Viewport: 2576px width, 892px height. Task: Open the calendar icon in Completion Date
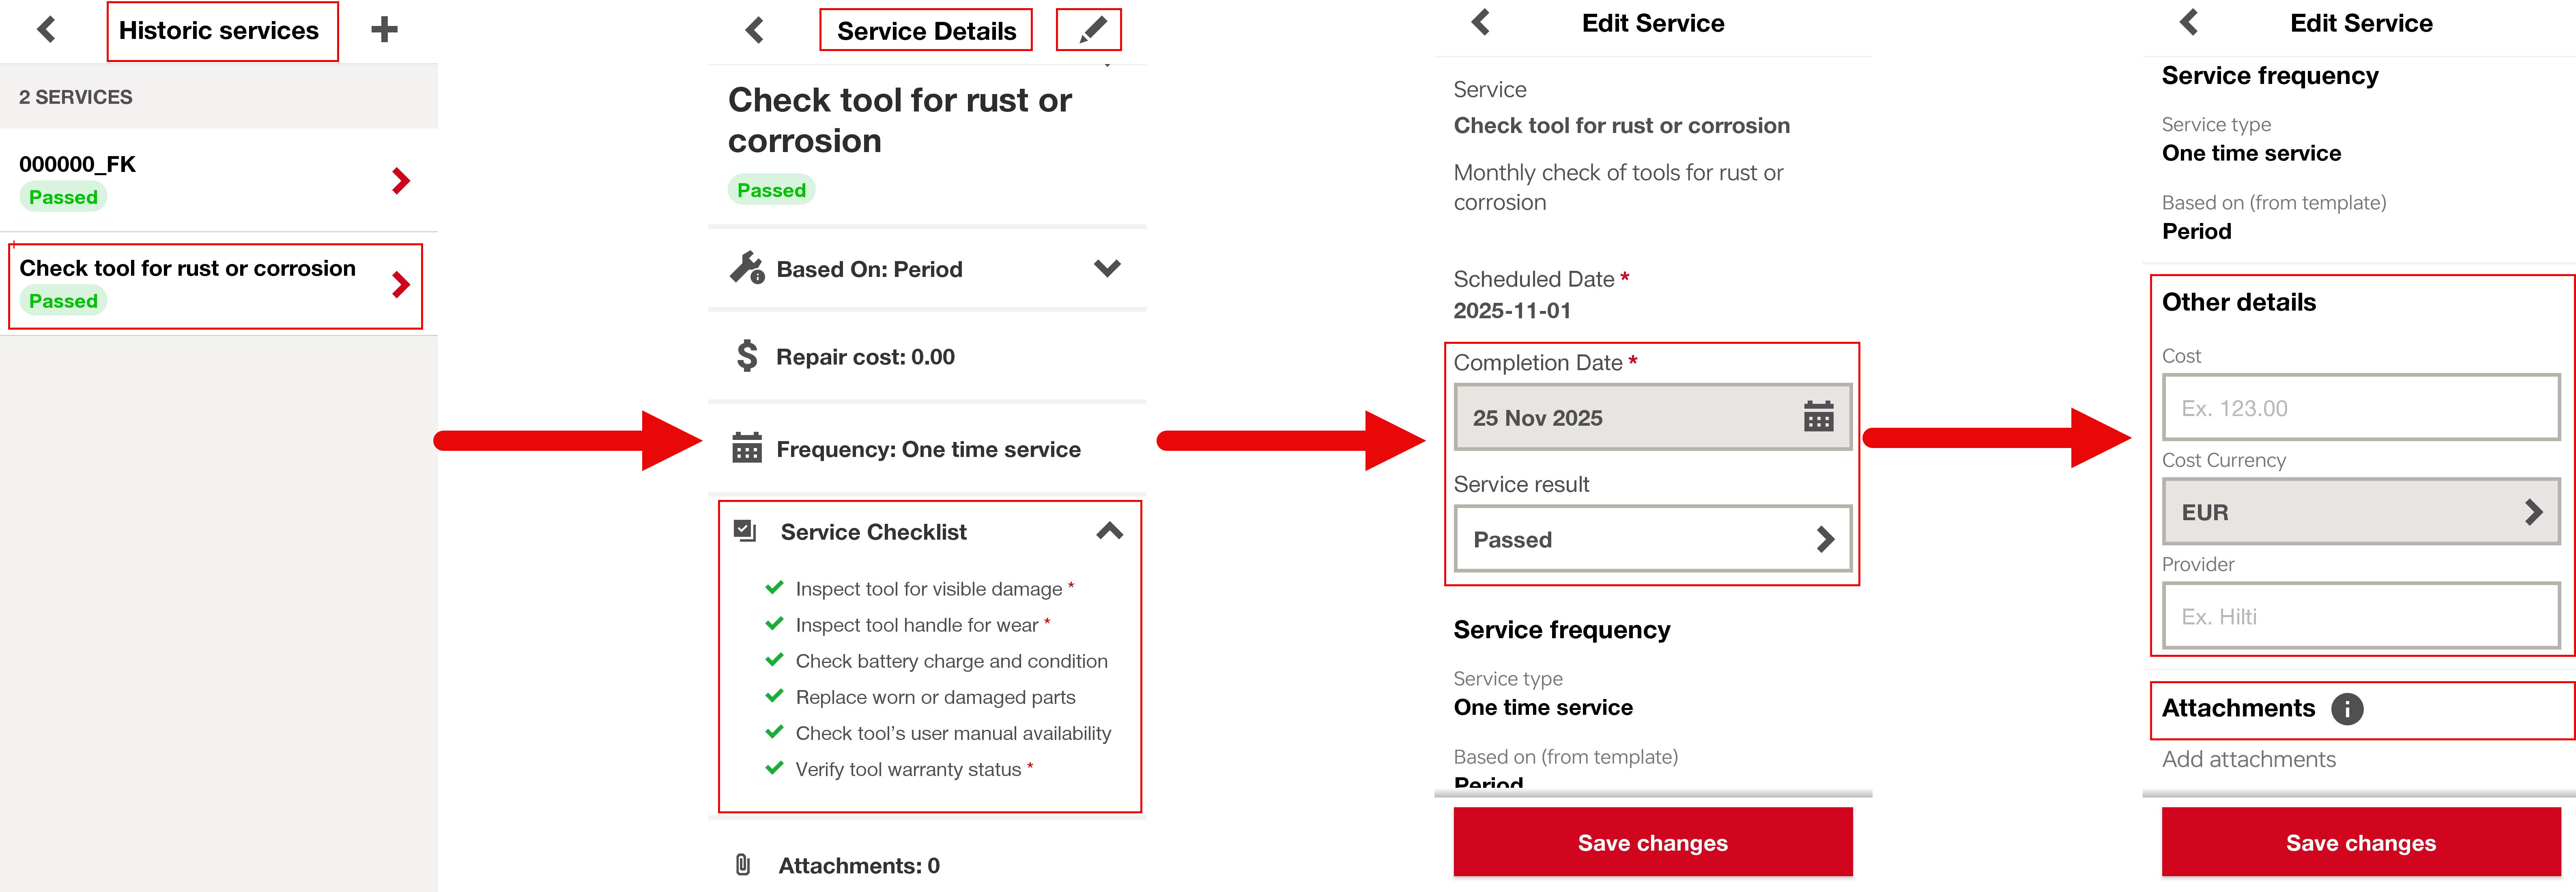click(1817, 417)
